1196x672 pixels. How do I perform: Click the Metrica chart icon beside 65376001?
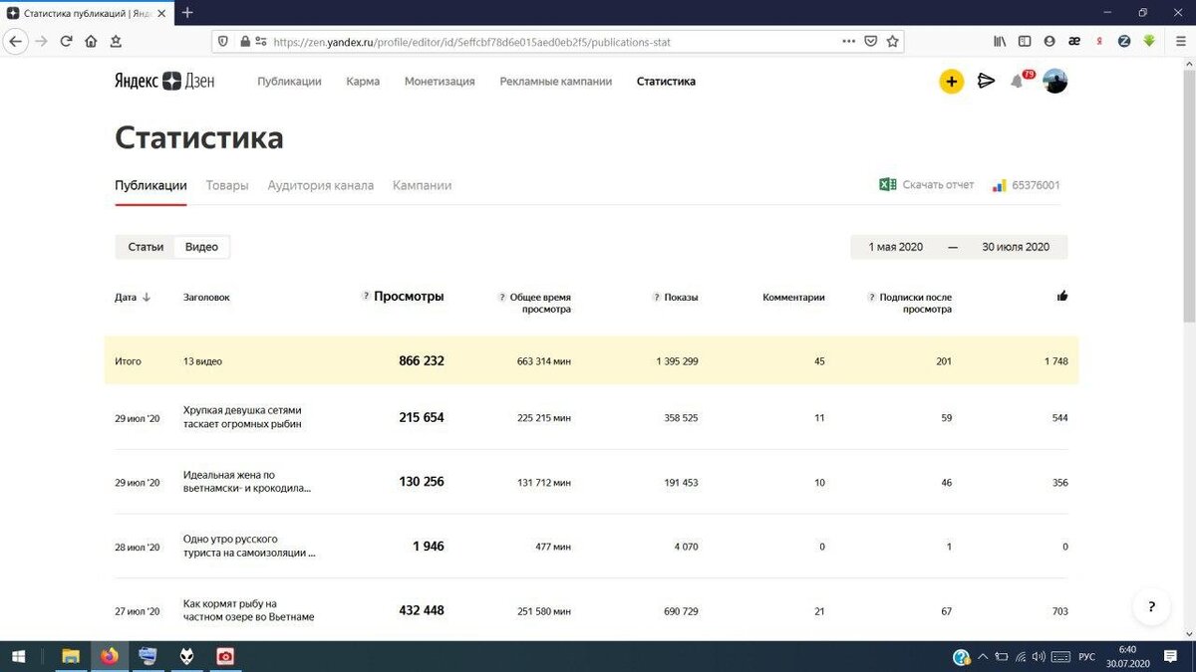point(999,185)
